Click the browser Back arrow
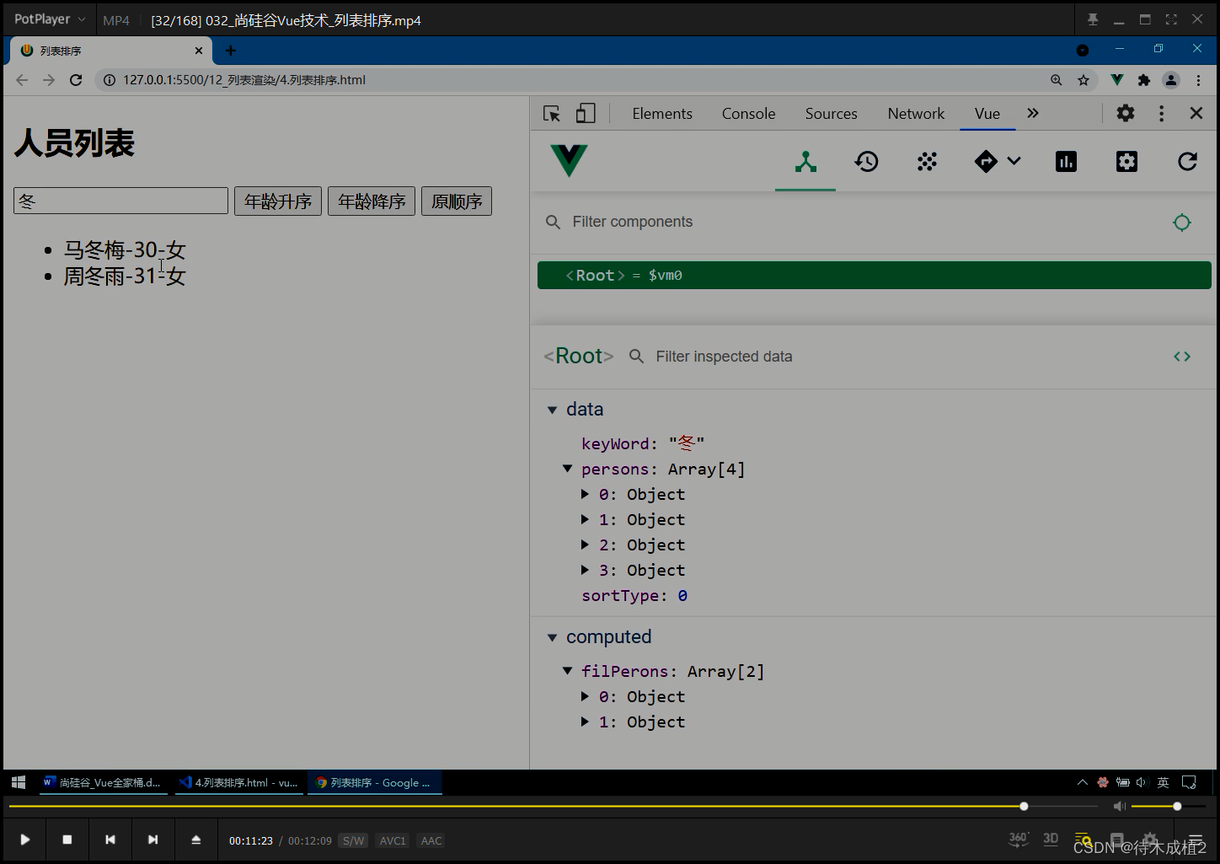The height and width of the screenshot is (864, 1220). click(22, 80)
